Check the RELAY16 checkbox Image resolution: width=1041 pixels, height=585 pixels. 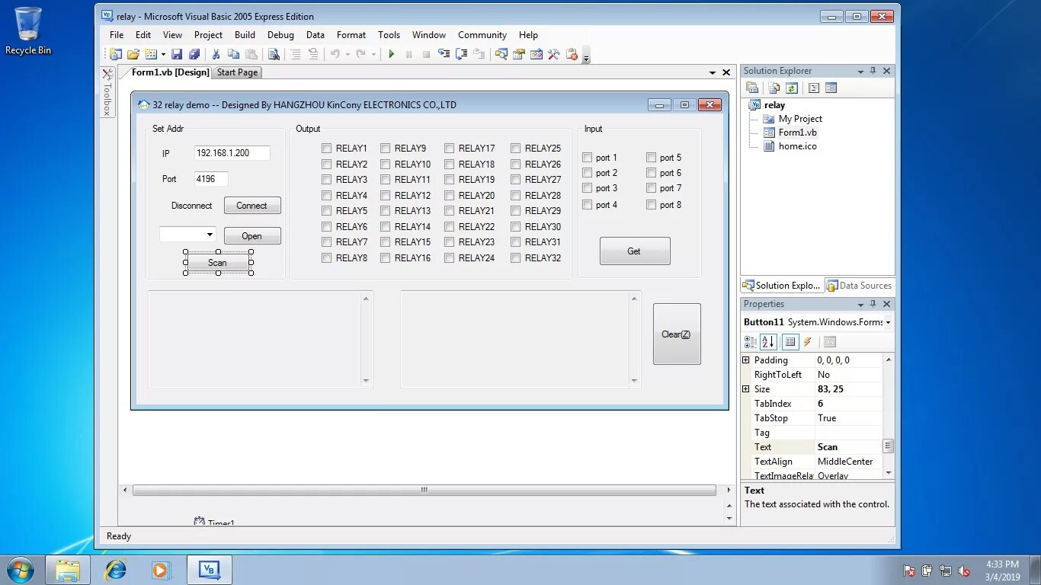(385, 258)
